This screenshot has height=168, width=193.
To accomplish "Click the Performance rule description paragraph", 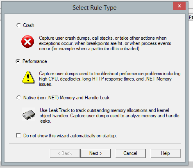I will pyautogui.click(x=110, y=79).
